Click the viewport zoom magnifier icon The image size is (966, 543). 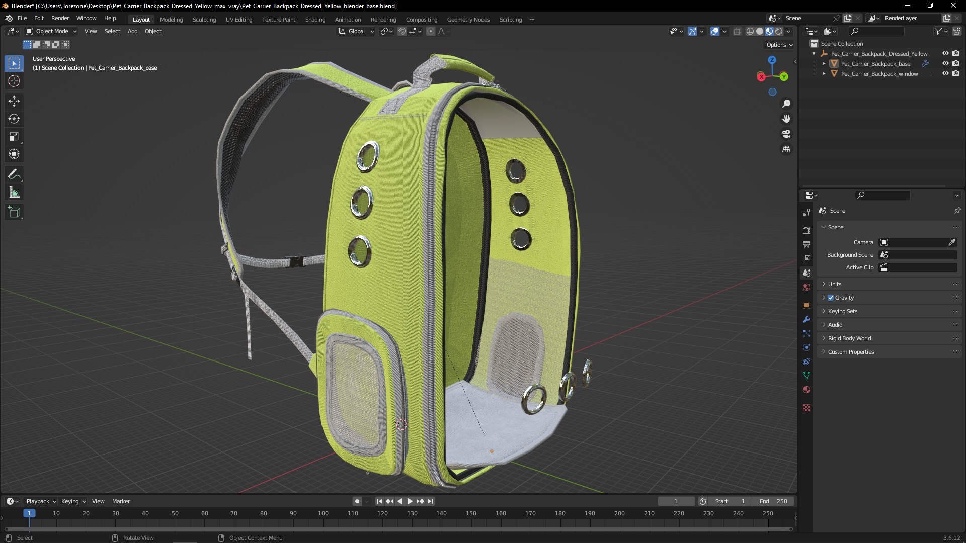(x=786, y=104)
